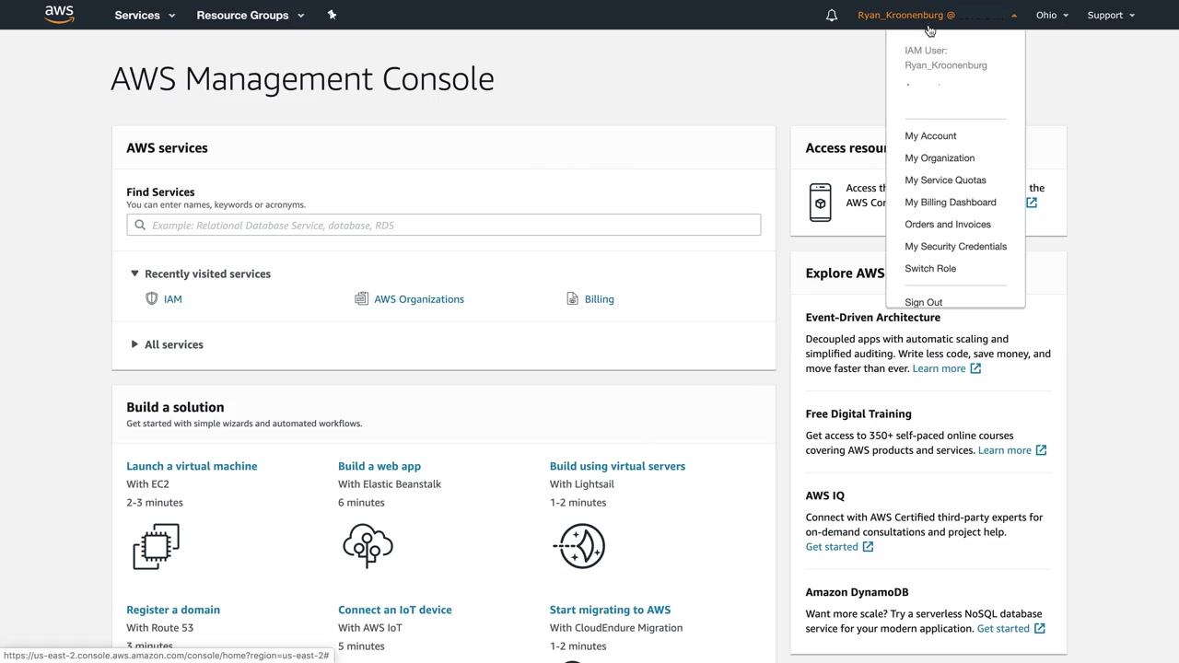Click the AWS logo home icon

pos(59,15)
